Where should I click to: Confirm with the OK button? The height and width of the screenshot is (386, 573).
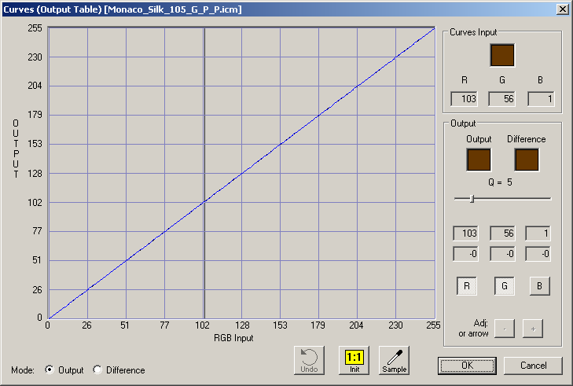pyautogui.click(x=467, y=366)
